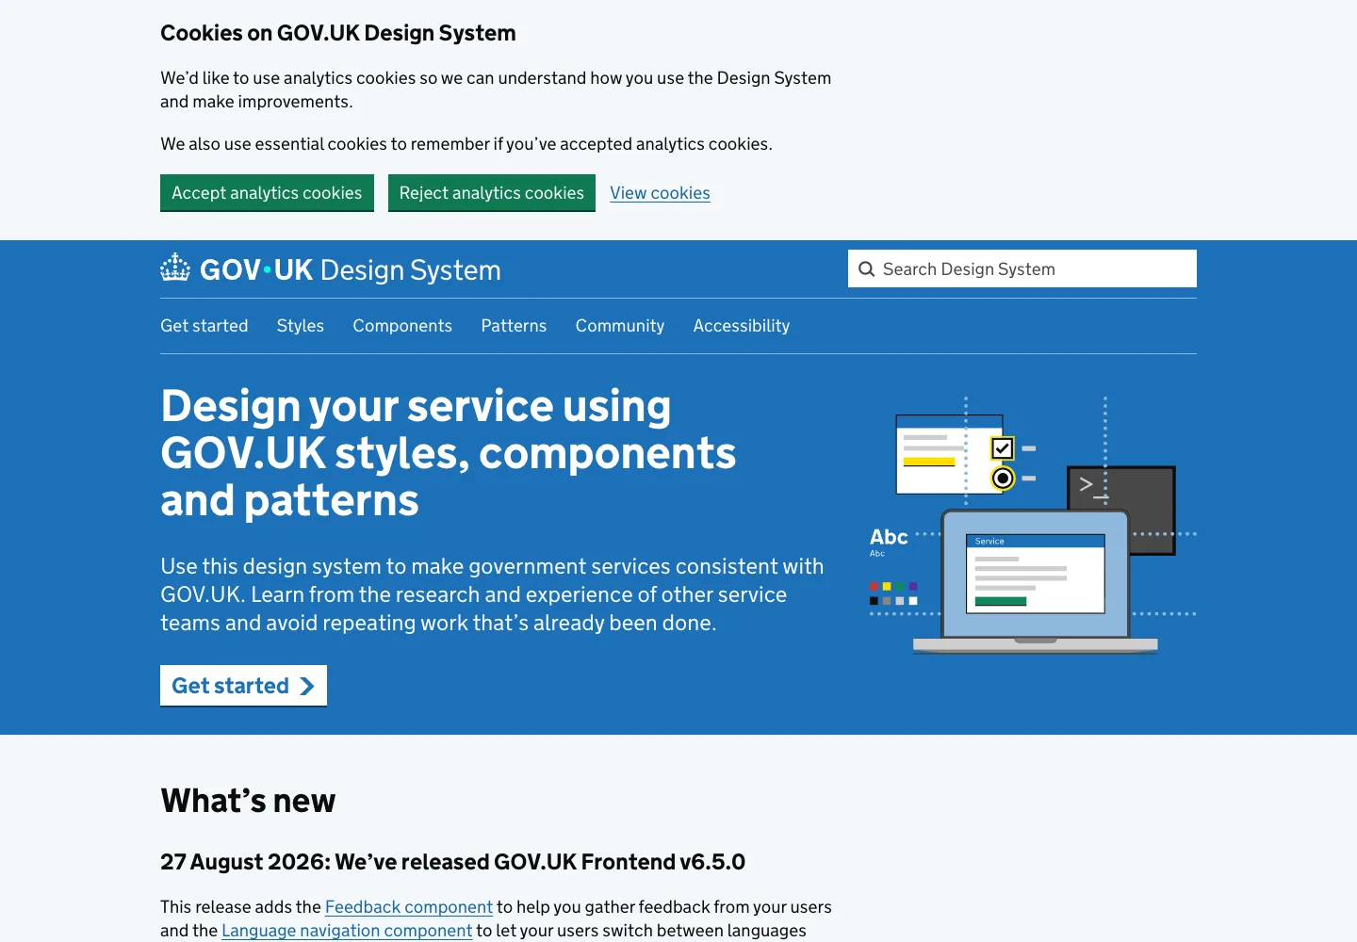Open the View cookies link
This screenshot has width=1357, height=942.
(660, 193)
